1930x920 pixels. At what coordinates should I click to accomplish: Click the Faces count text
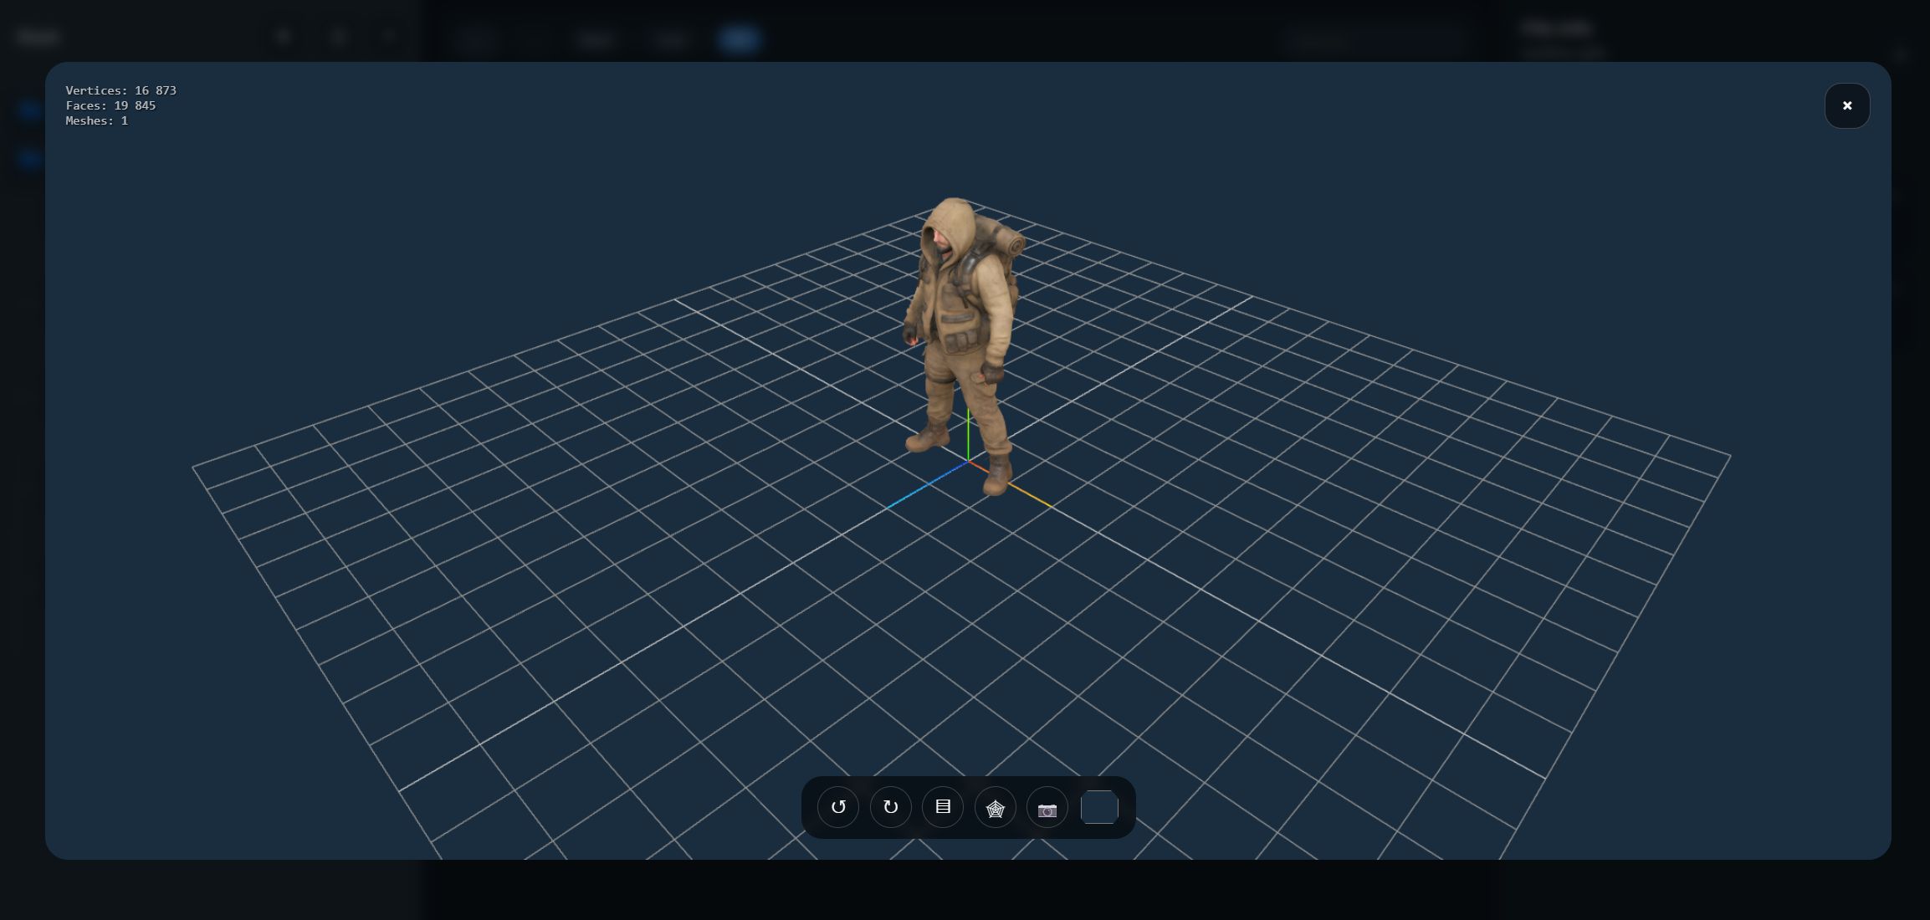point(110,105)
